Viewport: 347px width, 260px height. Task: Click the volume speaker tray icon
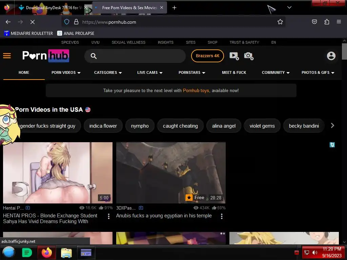[314, 252]
